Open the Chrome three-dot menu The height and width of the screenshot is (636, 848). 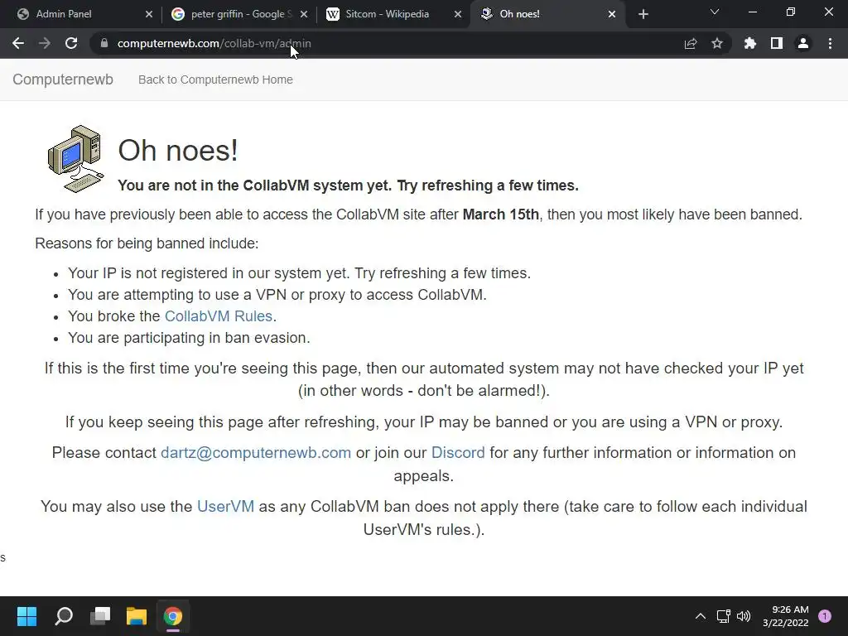point(830,43)
